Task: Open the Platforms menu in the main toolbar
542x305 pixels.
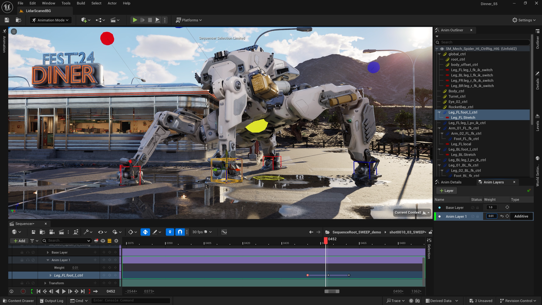Action: [189, 20]
